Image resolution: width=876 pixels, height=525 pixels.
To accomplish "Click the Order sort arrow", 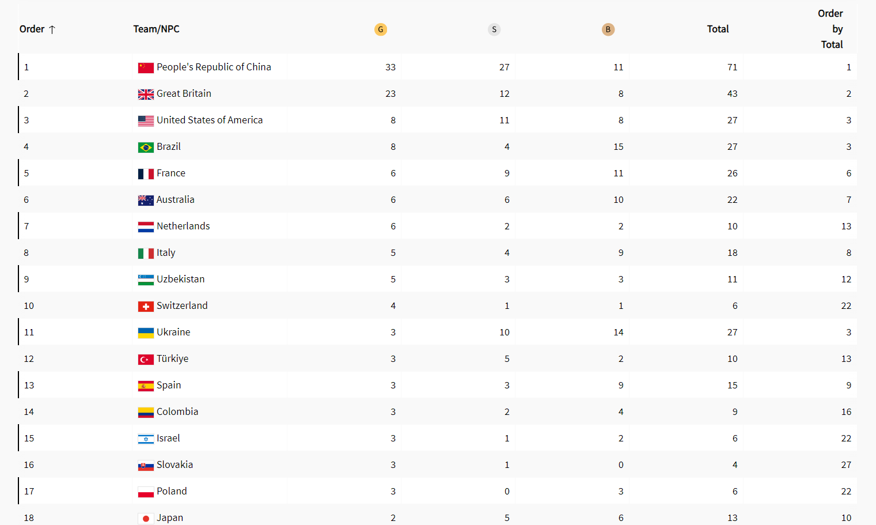I will 52,29.
